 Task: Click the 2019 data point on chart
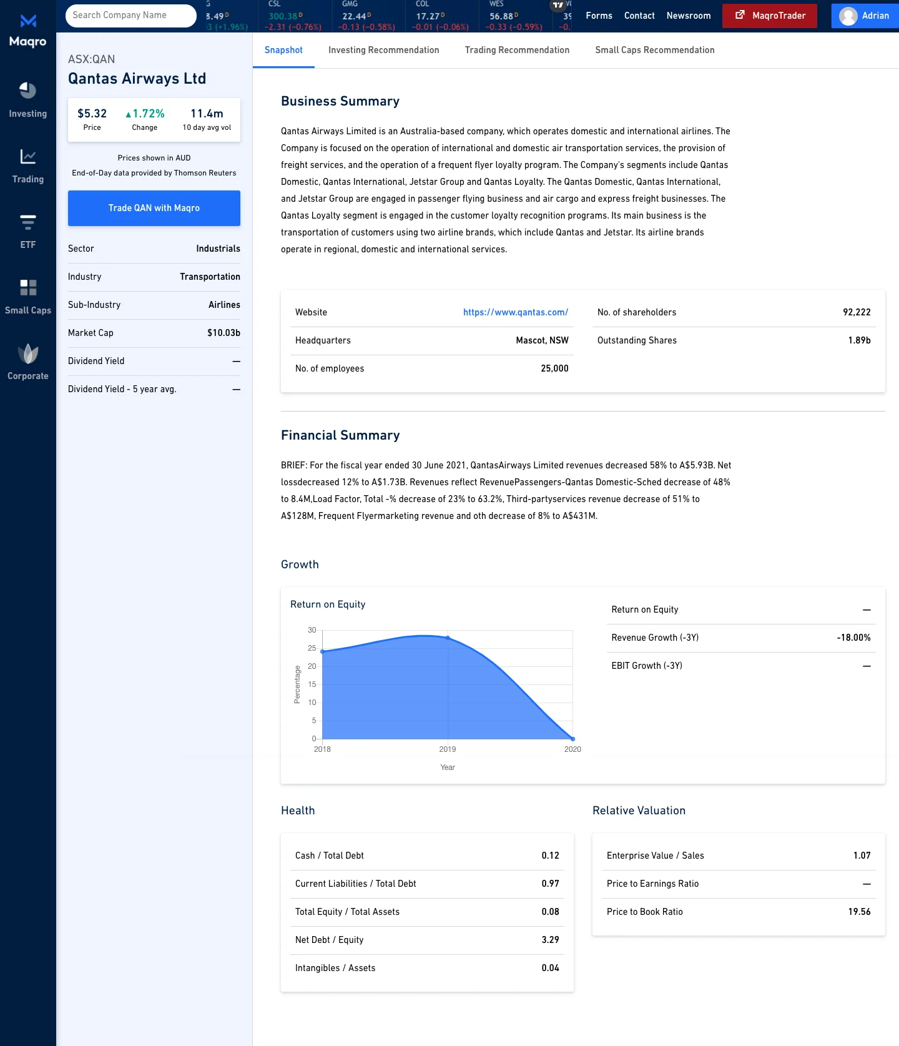click(448, 638)
